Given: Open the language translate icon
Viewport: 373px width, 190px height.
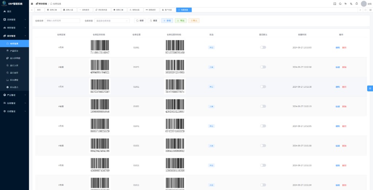Looking at the screenshot, I should coord(351,4).
